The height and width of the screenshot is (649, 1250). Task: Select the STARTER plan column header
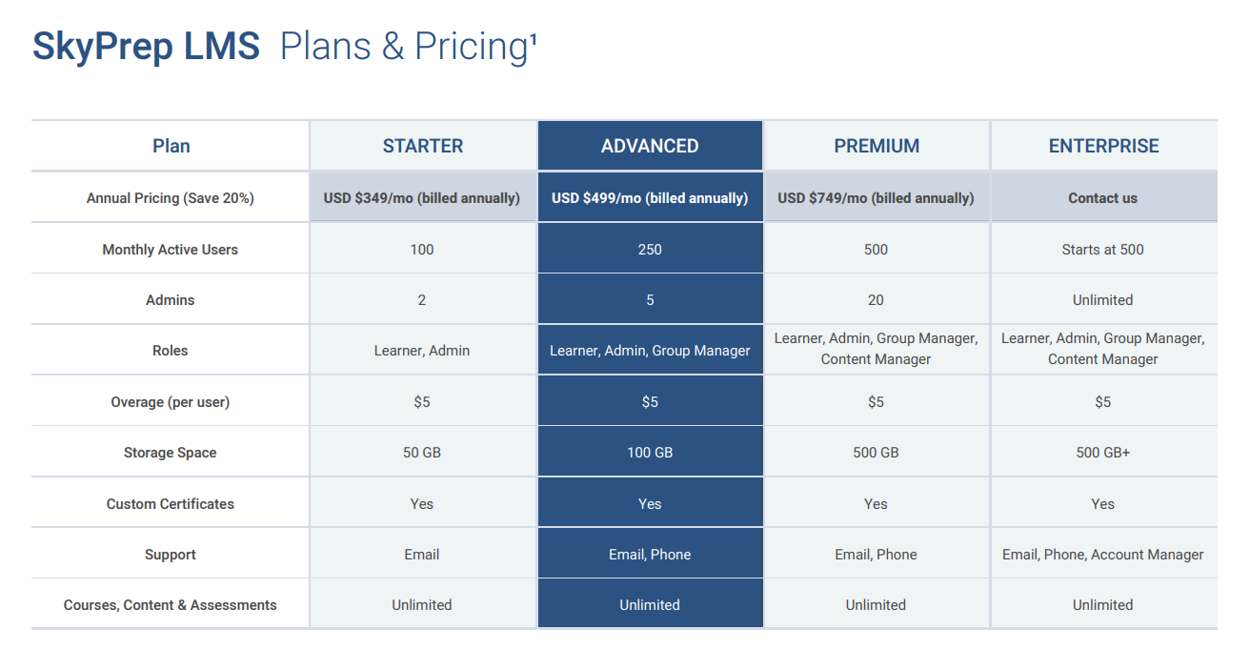[x=422, y=146]
